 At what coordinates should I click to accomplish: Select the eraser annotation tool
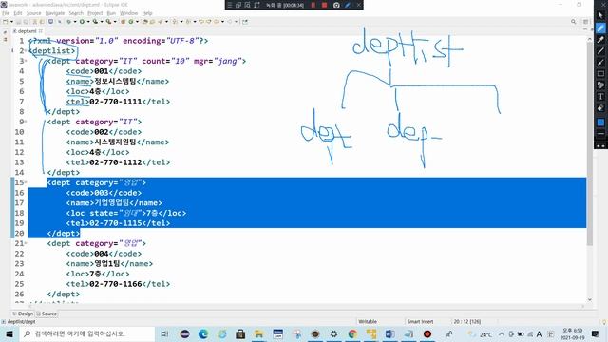click(x=600, y=108)
